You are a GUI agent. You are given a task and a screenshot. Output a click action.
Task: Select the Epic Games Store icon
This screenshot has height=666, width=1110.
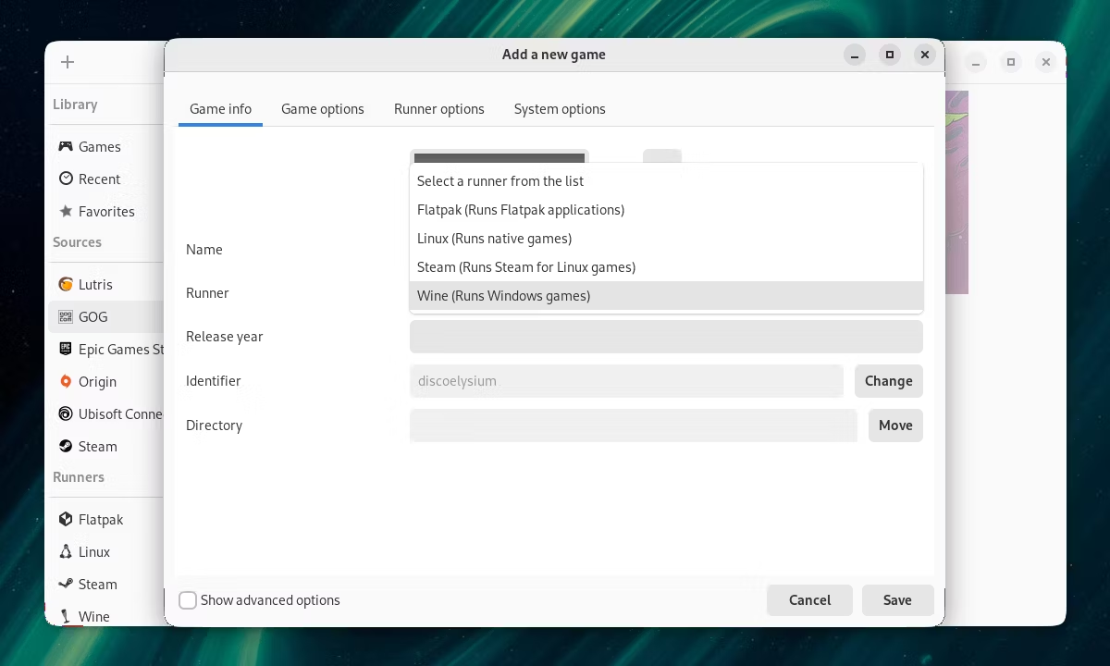tap(66, 349)
